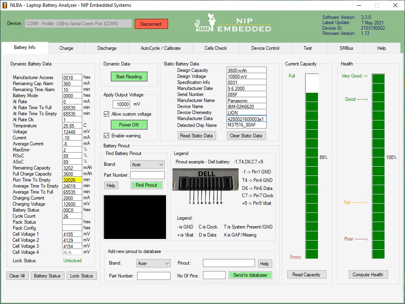Click the RSoC value field
This screenshot has height=304, width=405.
[72, 156]
